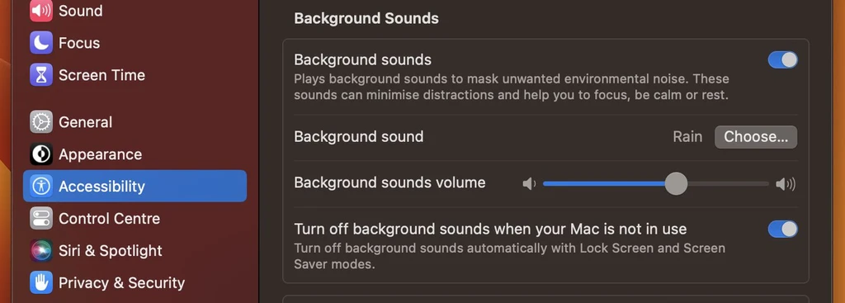The width and height of the screenshot is (845, 303).
Task: Open the Focus settings pane
Action: tap(79, 43)
